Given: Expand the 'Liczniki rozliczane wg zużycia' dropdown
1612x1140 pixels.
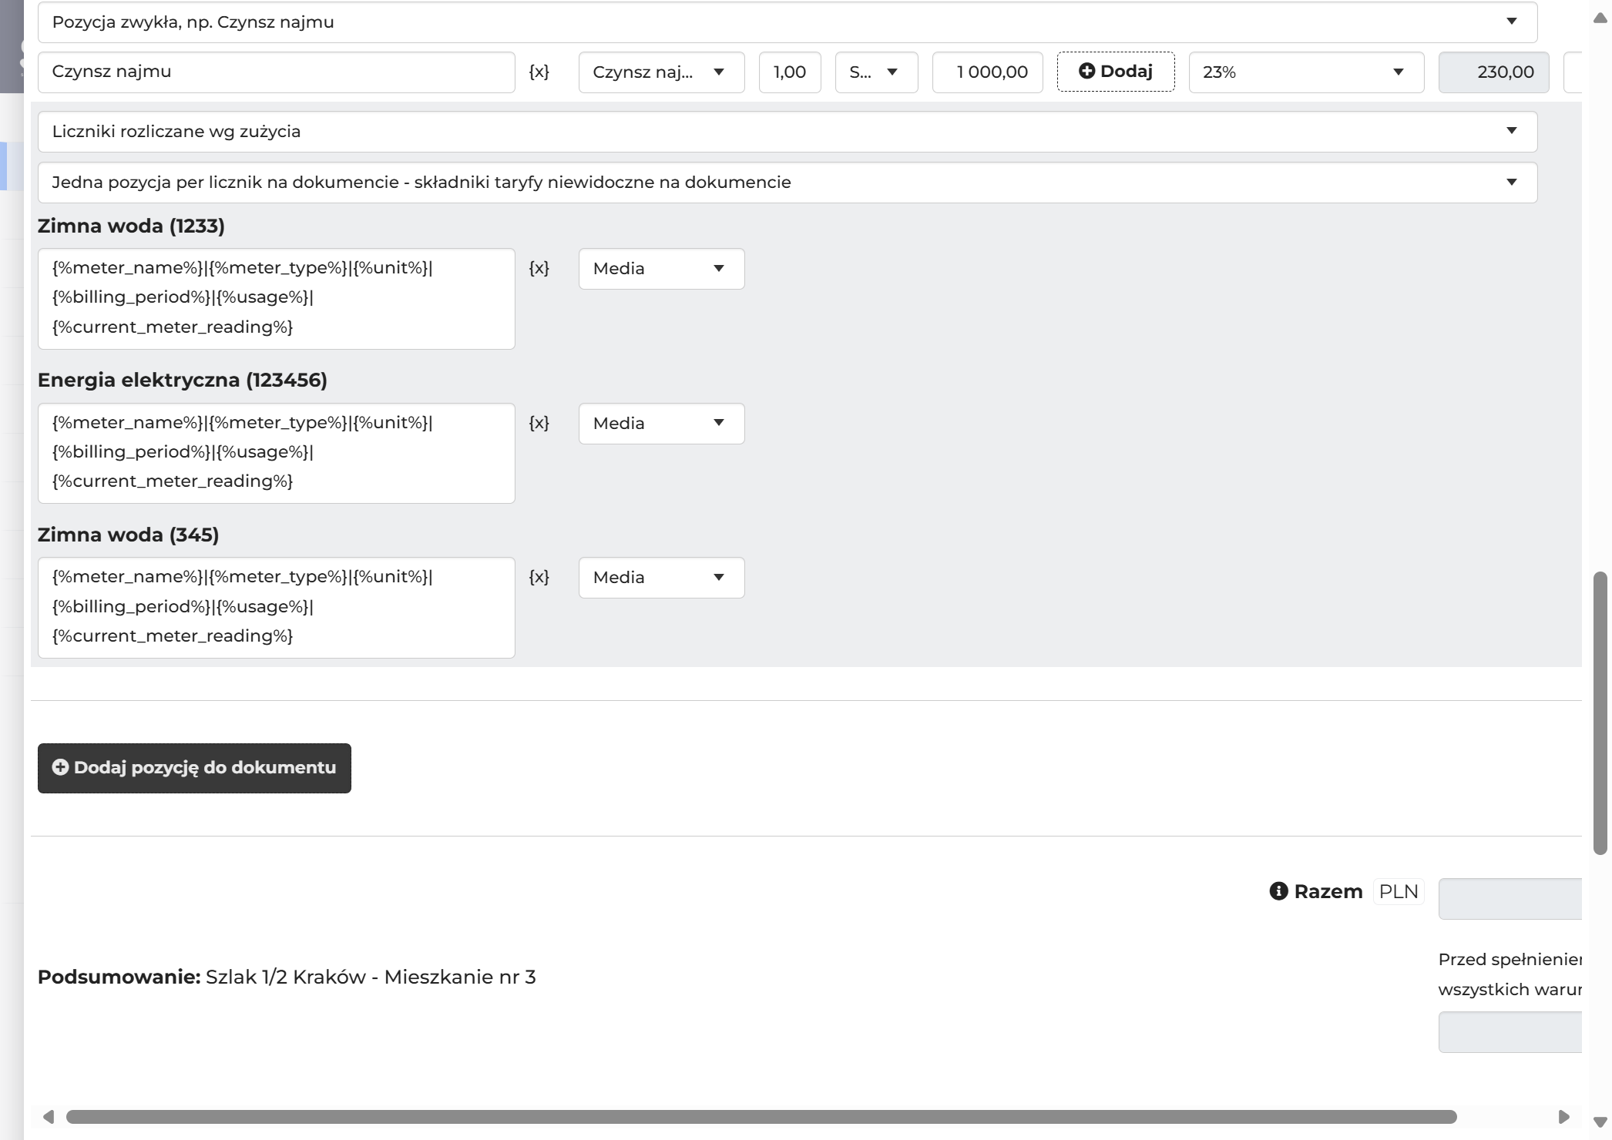Looking at the screenshot, I should 788,132.
